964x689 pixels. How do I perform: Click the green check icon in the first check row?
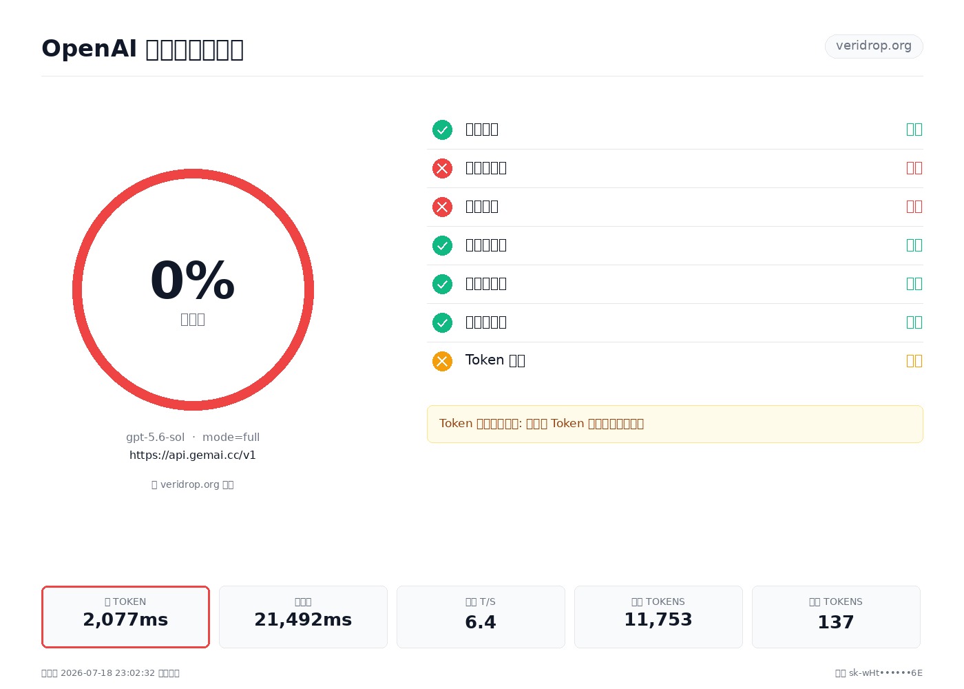442,130
